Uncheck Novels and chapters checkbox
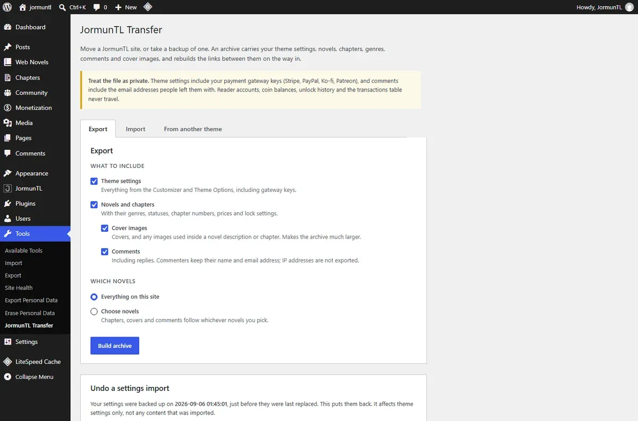The image size is (638, 421). point(94,205)
